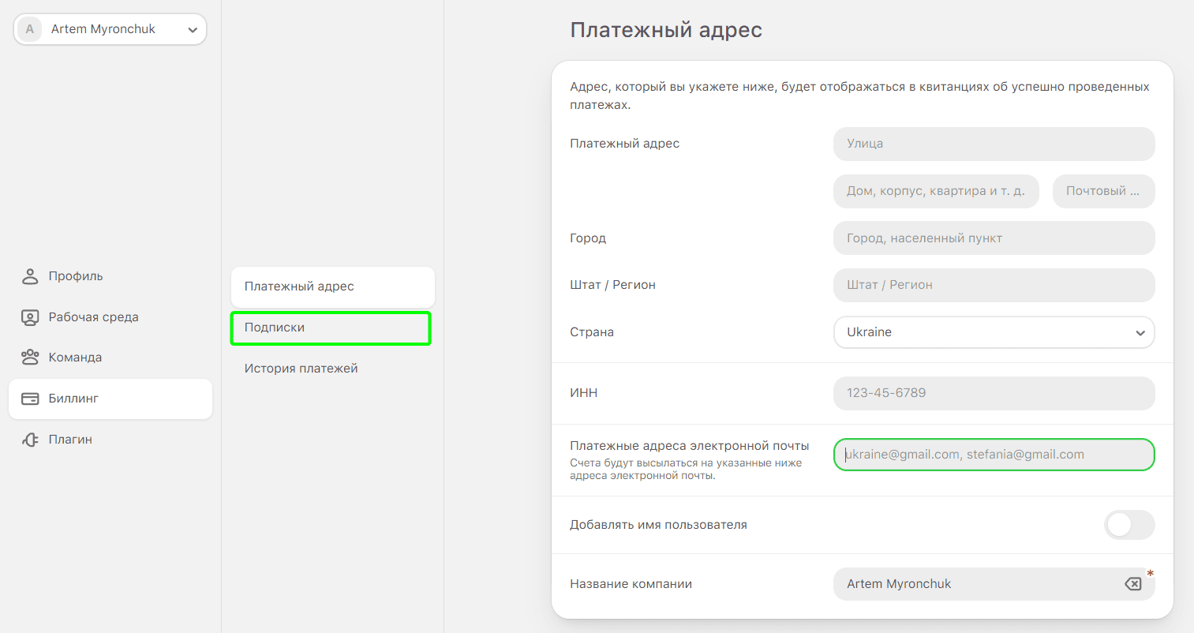Image resolution: width=1194 pixels, height=633 pixels.
Task: Open the 'Команда' team page
Action: pos(75,358)
